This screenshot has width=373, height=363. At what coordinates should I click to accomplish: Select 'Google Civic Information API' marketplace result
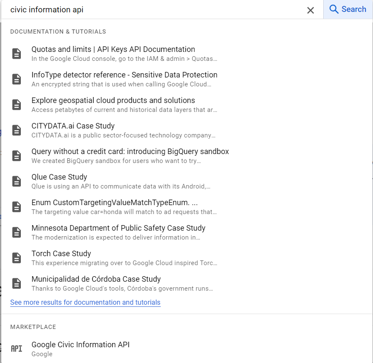click(x=80, y=345)
